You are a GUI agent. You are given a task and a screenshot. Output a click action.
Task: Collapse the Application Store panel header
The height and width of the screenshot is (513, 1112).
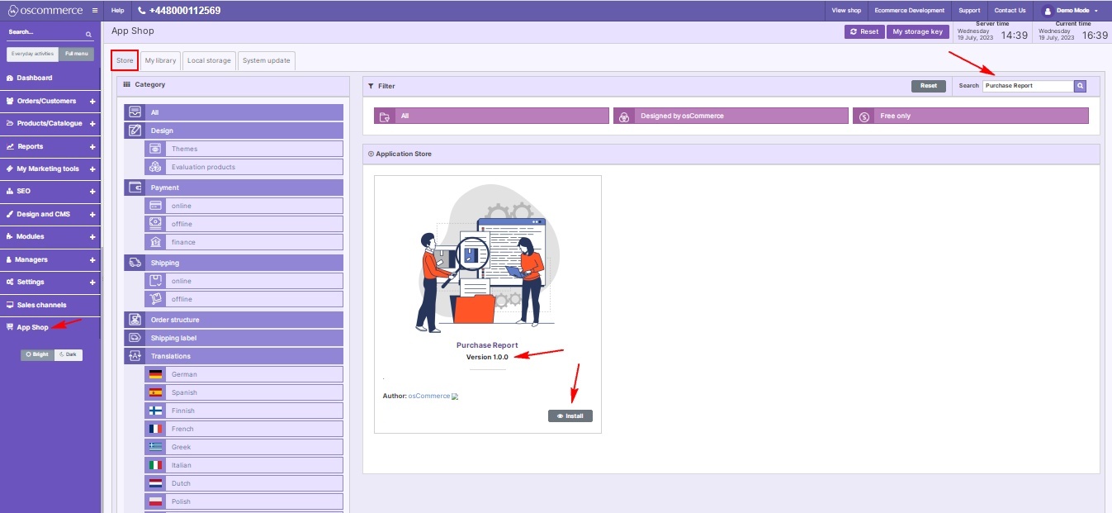731,154
